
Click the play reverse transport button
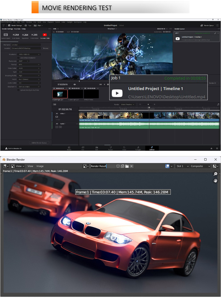tap(104, 84)
